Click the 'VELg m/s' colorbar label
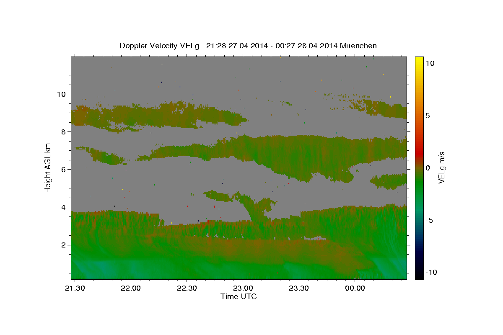The width and height of the screenshot is (503, 335). click(x=441, y=167)
